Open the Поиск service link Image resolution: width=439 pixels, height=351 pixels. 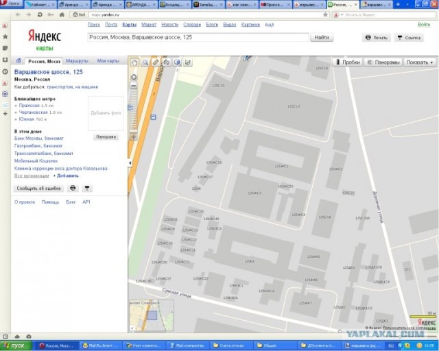click(94, 25)
